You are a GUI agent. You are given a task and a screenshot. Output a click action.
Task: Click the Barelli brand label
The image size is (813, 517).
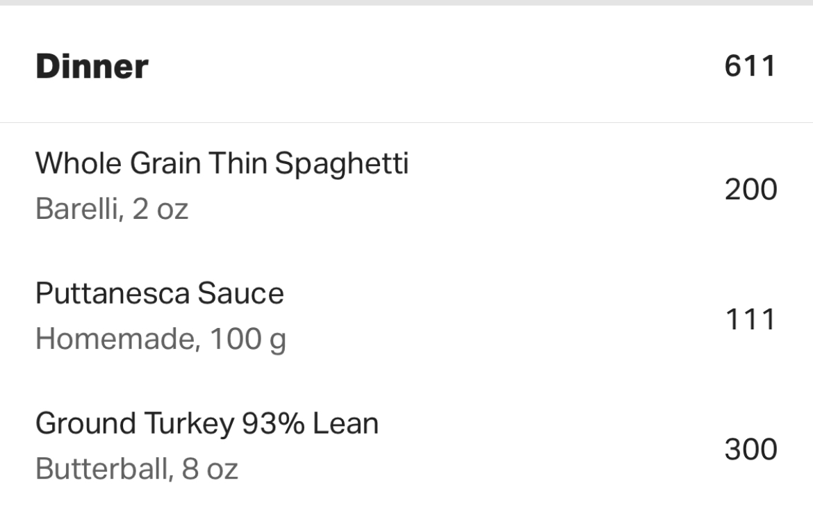point(78,209)
